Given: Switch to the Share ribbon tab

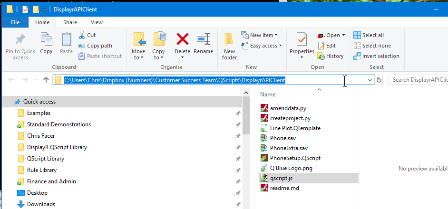Looking at the screenshot, I should (x=70, y=22).
